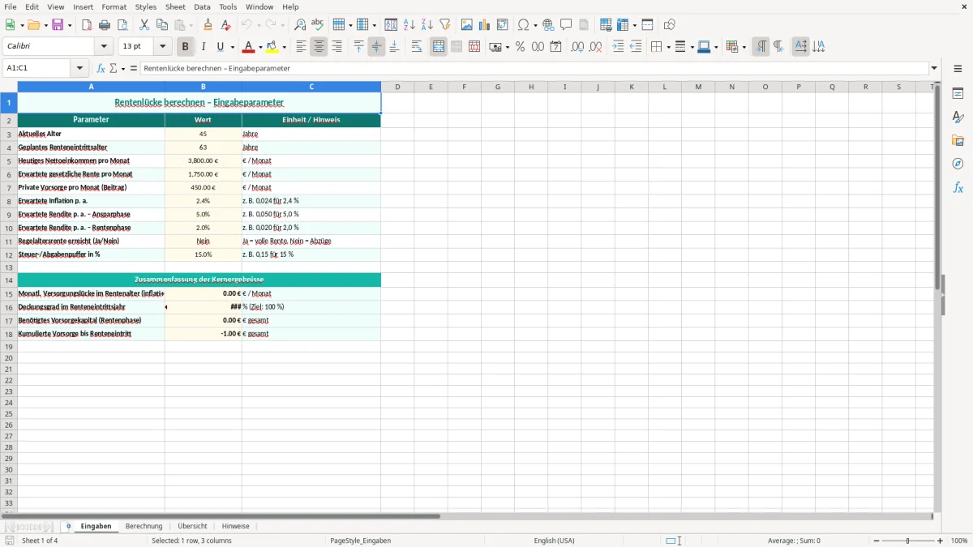The image size is (973, 547).
Task: Insert a chart
Action: pyautogui.click(x=485, y=25)
